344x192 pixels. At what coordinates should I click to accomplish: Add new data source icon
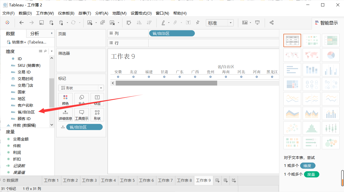[51, 23]
